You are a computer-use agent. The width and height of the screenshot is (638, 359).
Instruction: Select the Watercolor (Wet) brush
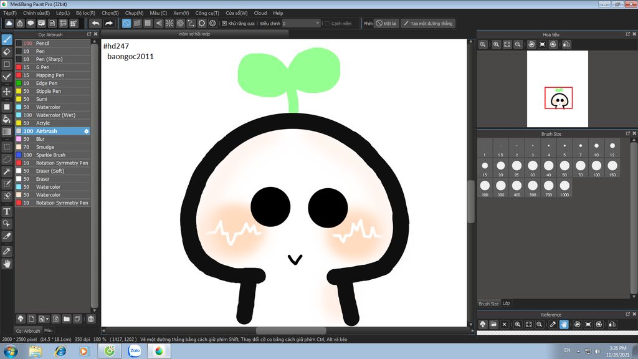(55, 115)
